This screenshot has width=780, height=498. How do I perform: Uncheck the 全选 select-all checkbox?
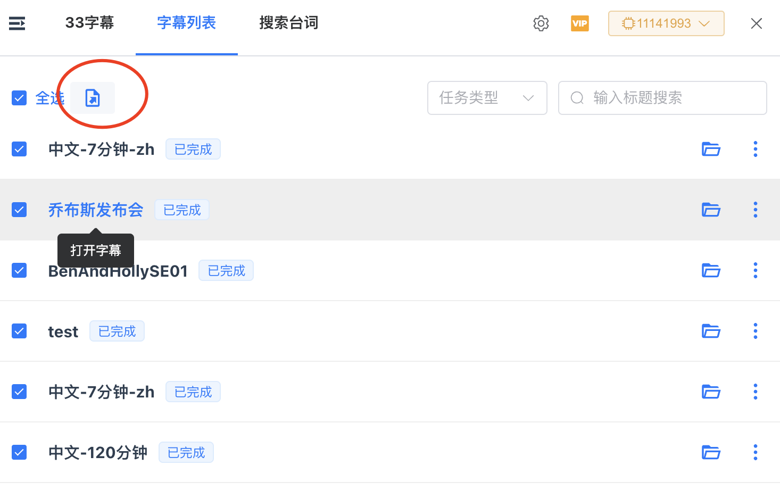[x=19, y=98]
